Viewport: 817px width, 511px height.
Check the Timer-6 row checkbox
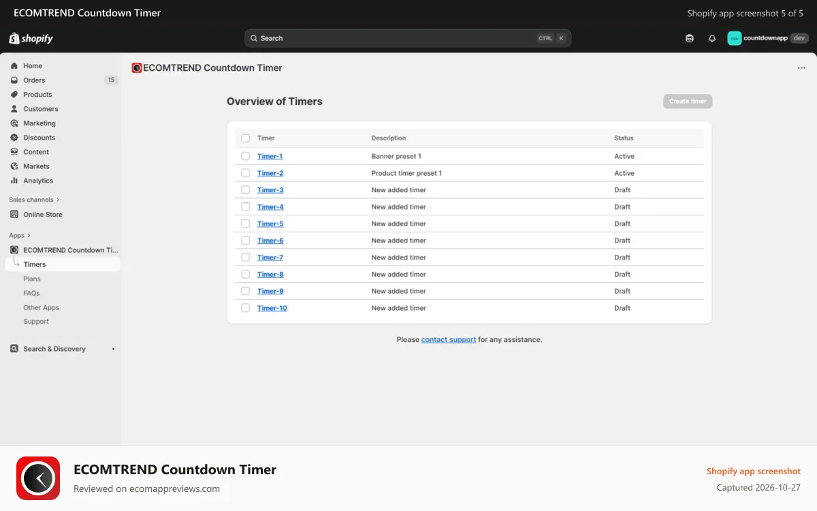[246, 241]
